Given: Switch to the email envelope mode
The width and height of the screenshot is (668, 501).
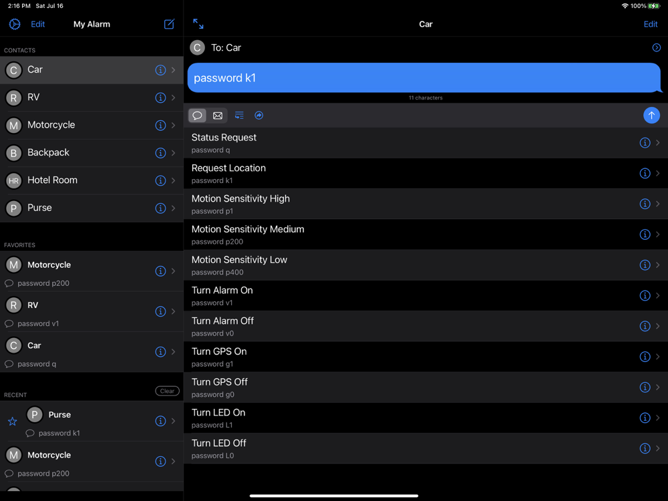Looking at the screenshot, I should (218, 116).
